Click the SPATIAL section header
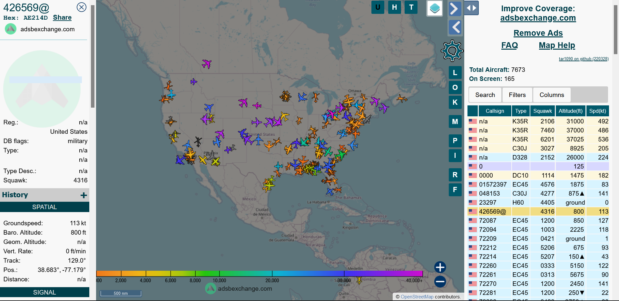 pos(44,207)
